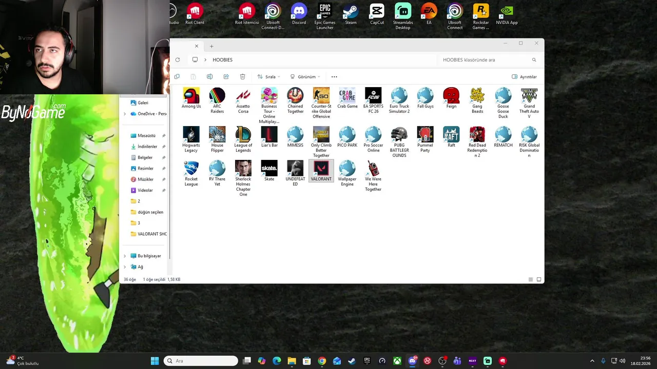Open Videolar in the navigation pane
The width and height of the screenshot is (657, 369).
pos(144,190)
